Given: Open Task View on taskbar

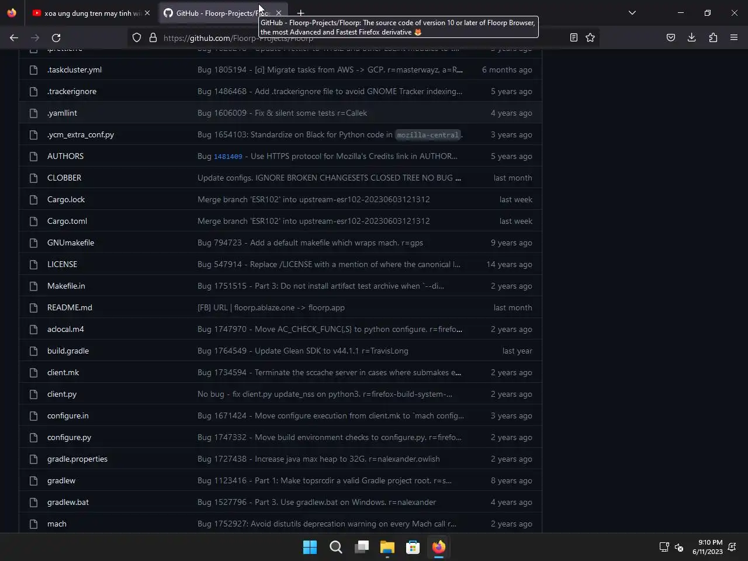Looking at the screenshot, I should point(361,547).
